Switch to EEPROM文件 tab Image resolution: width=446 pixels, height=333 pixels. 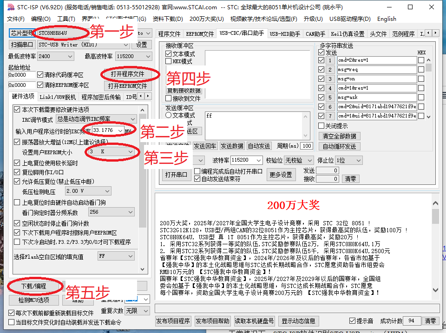point(200,34)
